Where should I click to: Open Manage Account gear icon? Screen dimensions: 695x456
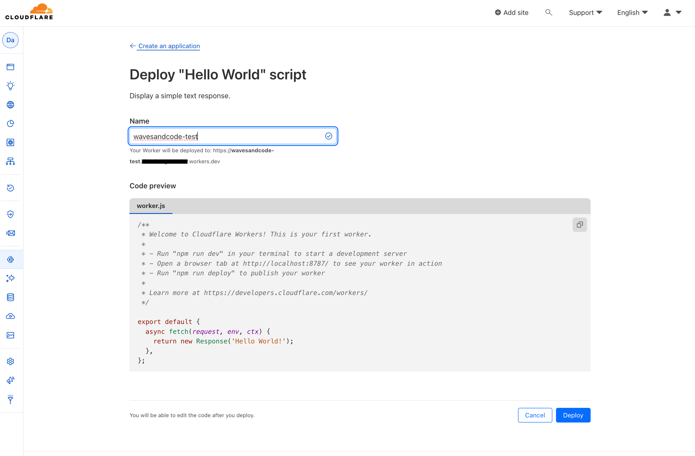coord(10,361)
